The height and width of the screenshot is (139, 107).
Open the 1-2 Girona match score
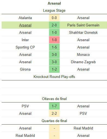pyautogui.click(x=54, y=69)
